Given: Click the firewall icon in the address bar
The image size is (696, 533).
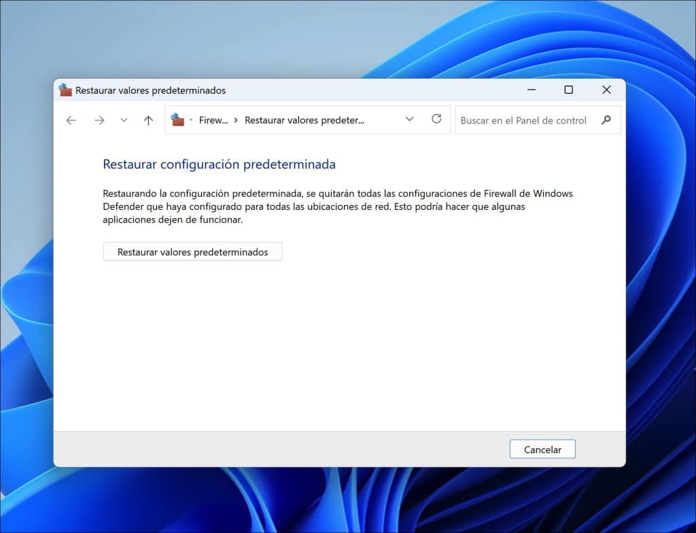Looking at the screenshot, I should tap(177, 120).
